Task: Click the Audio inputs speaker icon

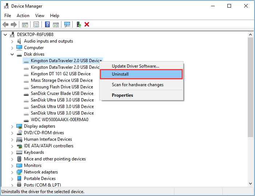Action: point(19,41)
